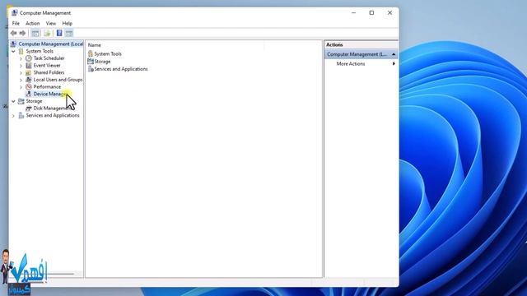
Task: Select System Tools text in center list
Action: point(108,53)
